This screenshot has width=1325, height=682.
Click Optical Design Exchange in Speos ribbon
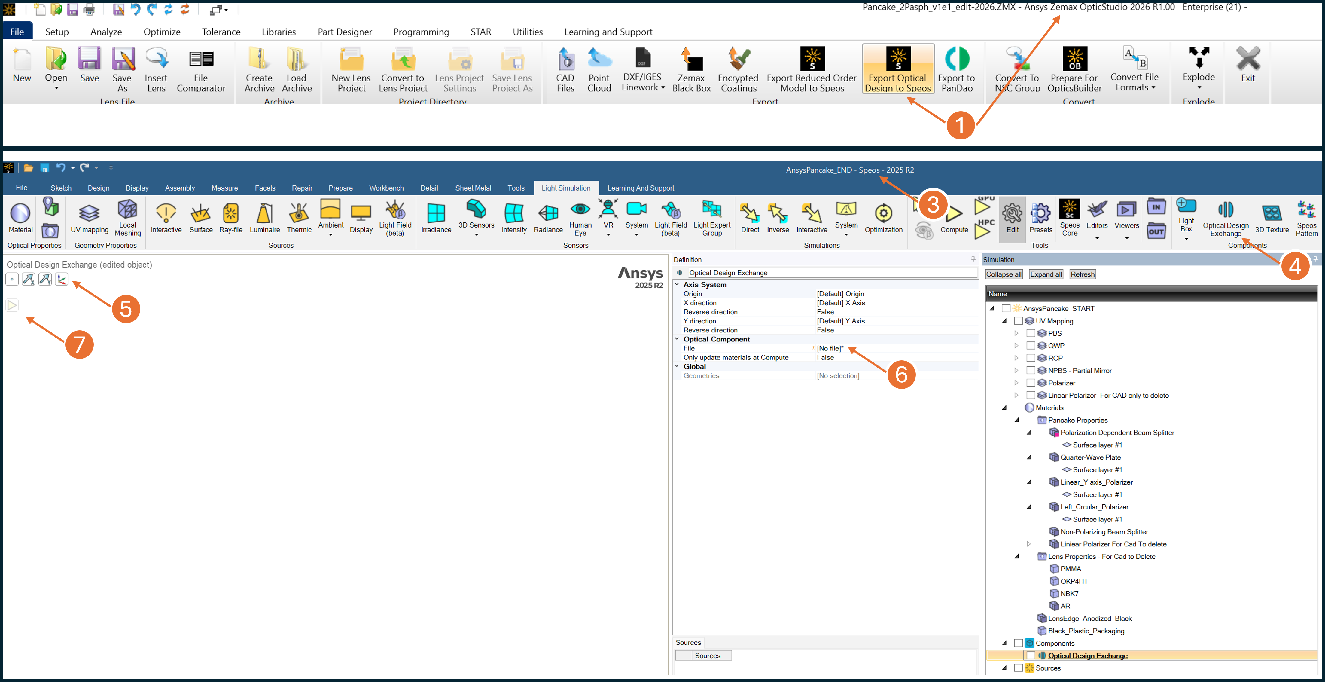pyautogui.click(x=1226, y=218)
